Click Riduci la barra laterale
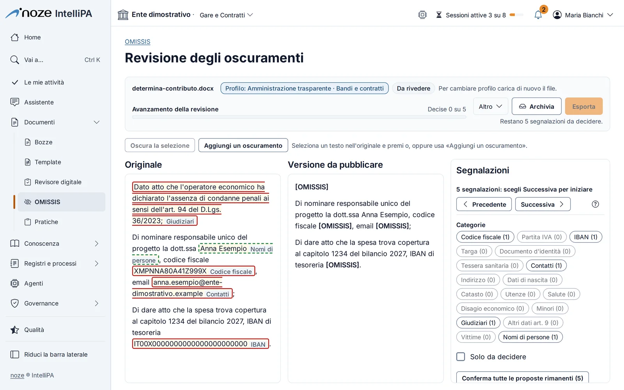624x390 pixels. [55, 355]
